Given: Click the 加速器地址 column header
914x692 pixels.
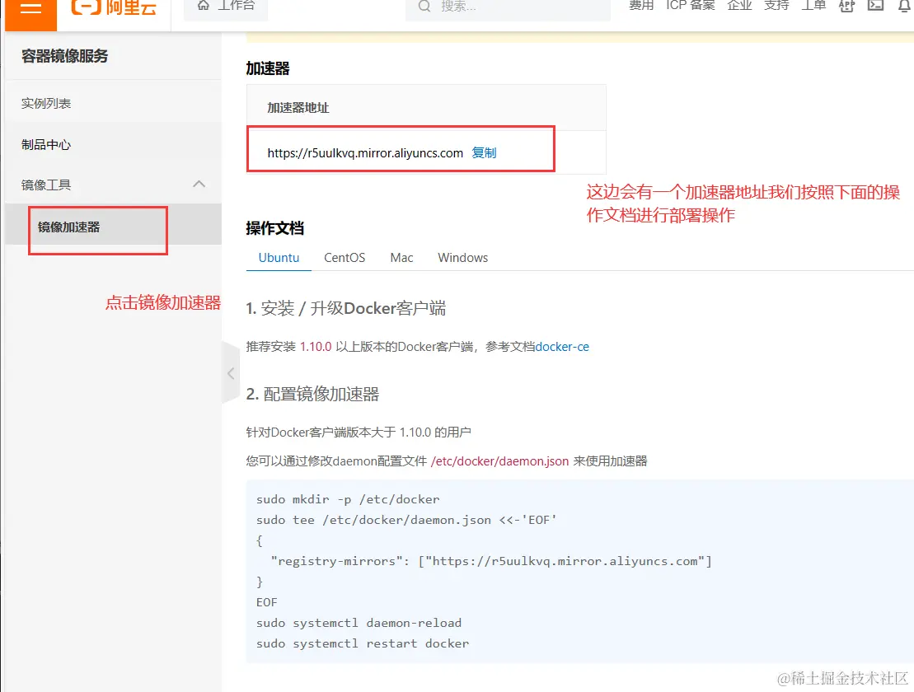Looking at the screenshot, I should click(298, 108).
